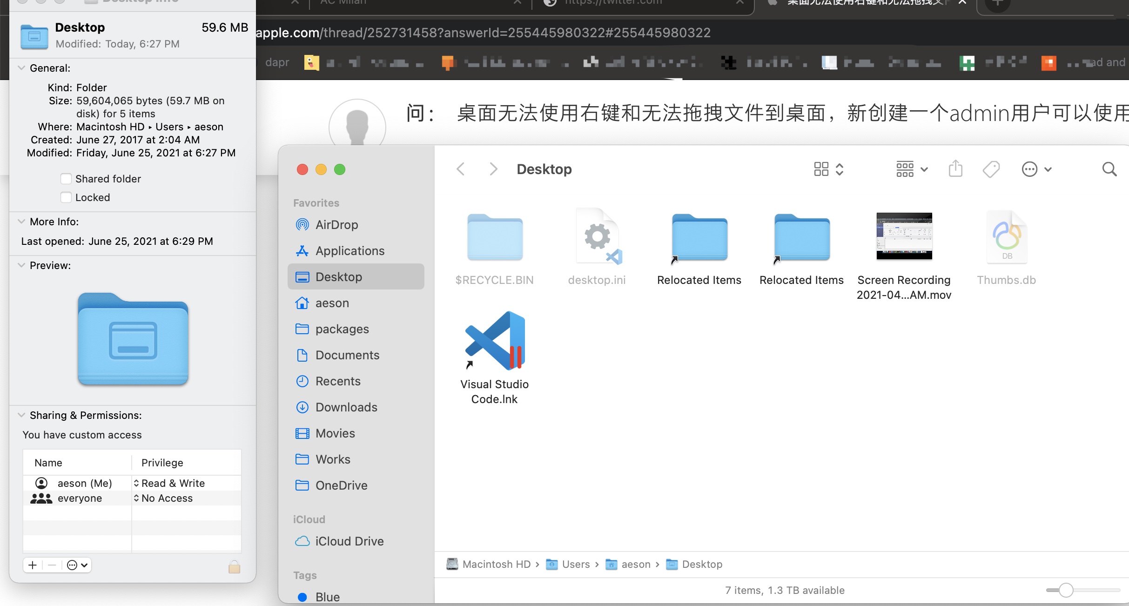Select Downloads in the Finder sidebar
1129x606 pixels.
(346, 407)
